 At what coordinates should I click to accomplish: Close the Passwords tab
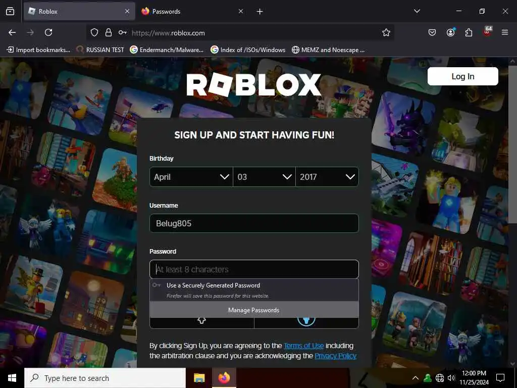click(241, 11)
